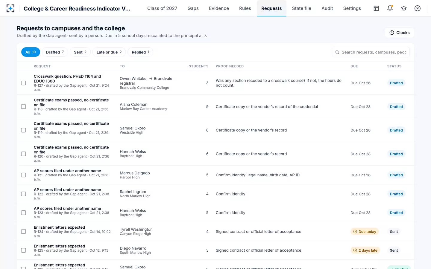Image resolution: width=431 pixels, height=269 pixels.
Task: Open the notifications bell
Action: 390,8
